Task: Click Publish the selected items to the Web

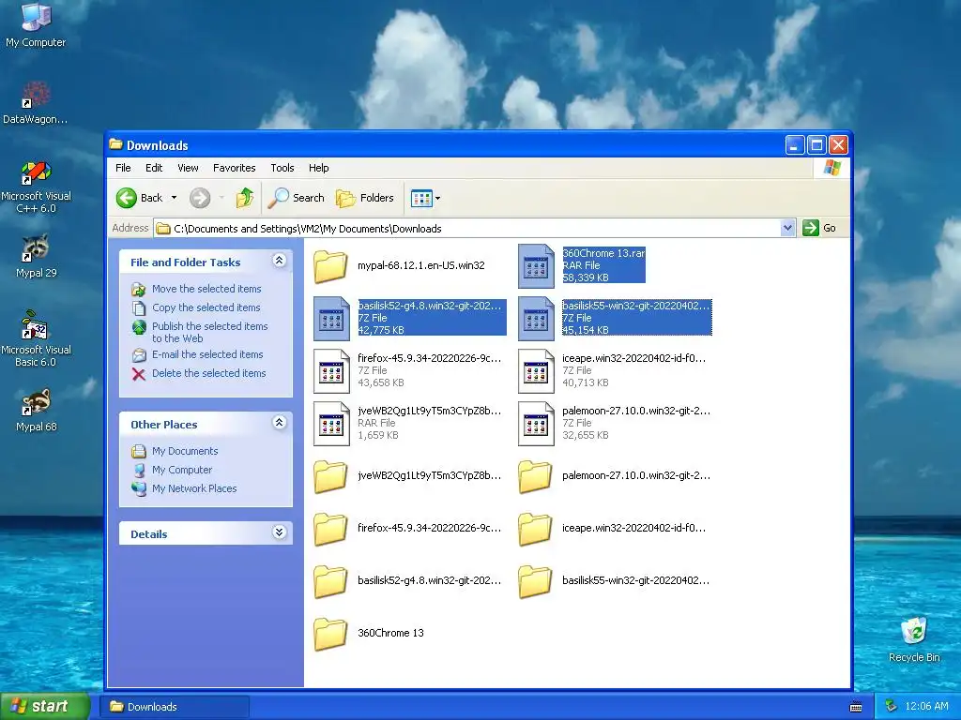Action: [209, 333]
